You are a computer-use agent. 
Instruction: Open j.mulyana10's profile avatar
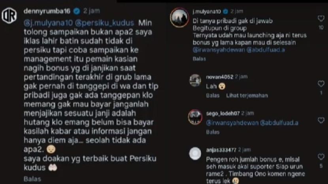tap(179, 17)
